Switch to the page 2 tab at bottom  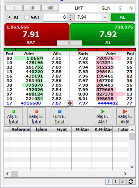point(122,182)
